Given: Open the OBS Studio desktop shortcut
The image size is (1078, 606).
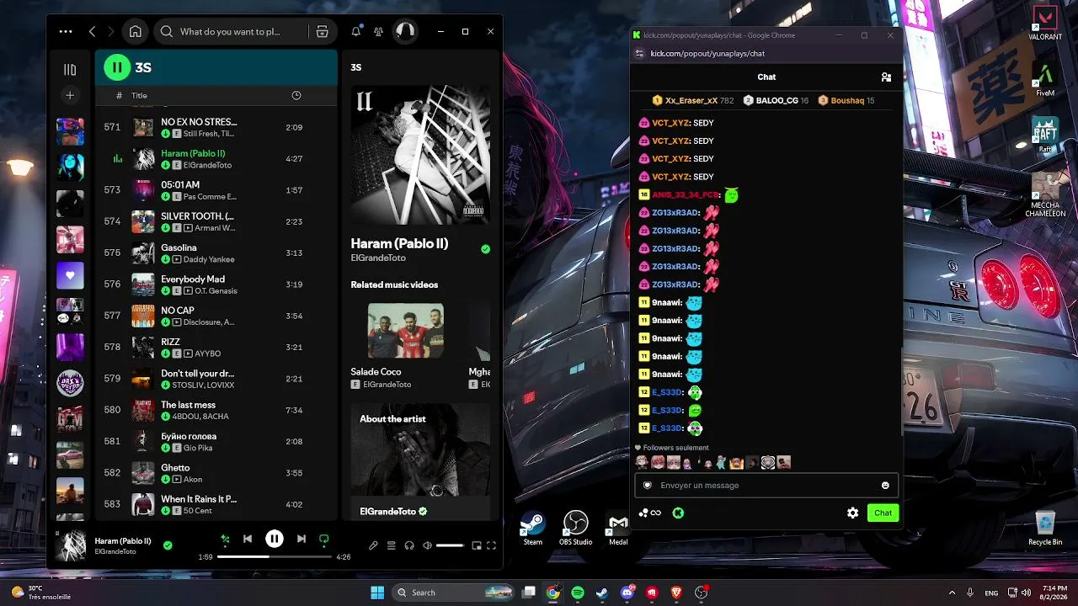Looking at the screenshot, I should (x=576, y=528).
